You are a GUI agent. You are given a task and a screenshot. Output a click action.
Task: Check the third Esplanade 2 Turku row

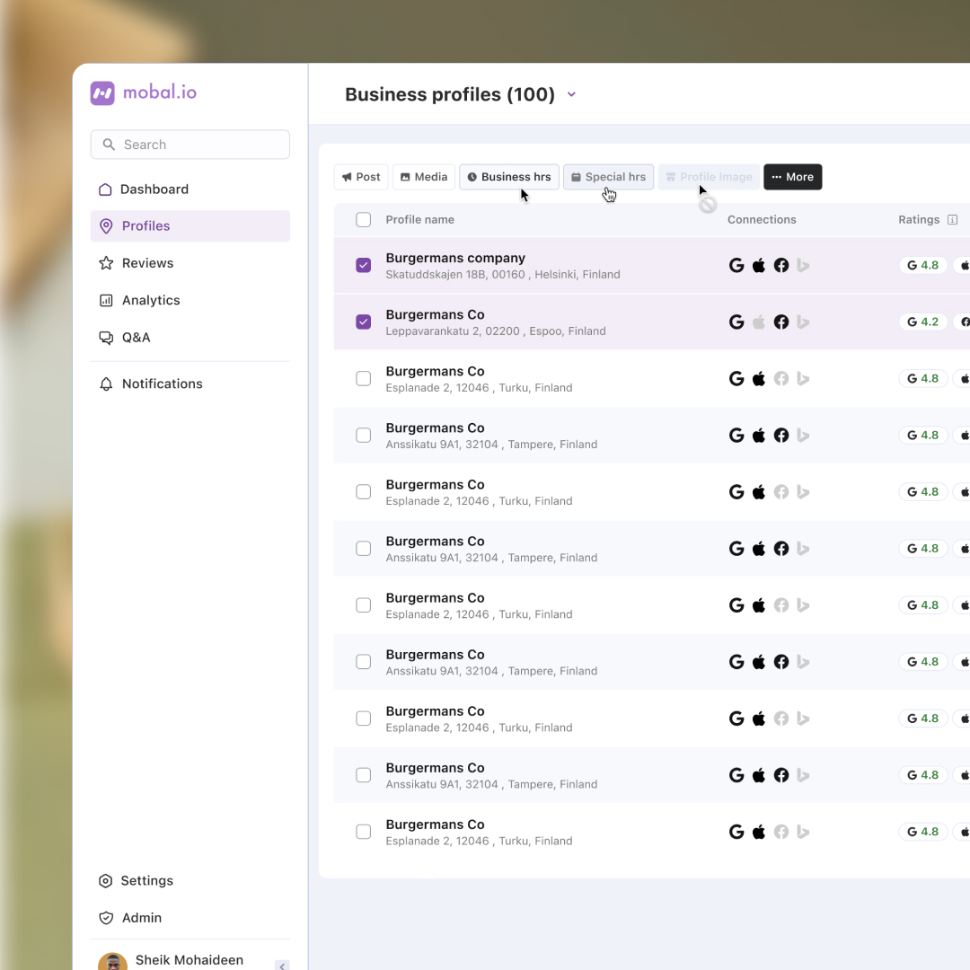363,605
